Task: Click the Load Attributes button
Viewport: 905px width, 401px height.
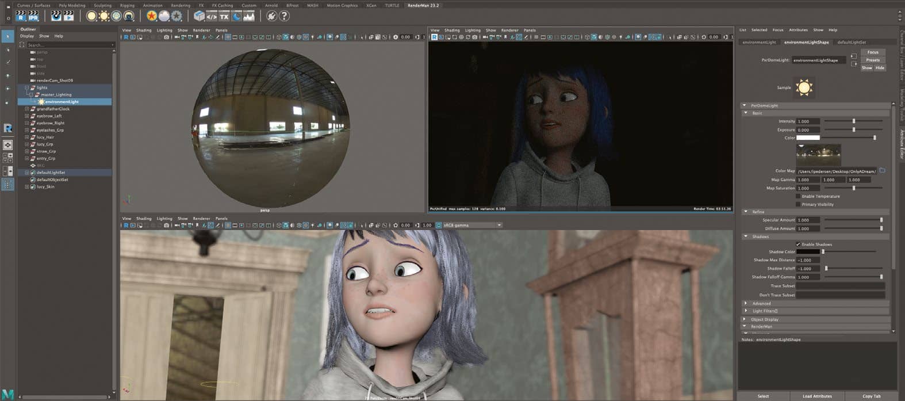Action: click(x=817, y=396)
